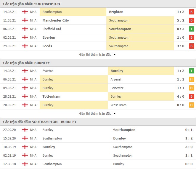Select the Manchester City team name
The image size is (196, 169).
[56, 20]
